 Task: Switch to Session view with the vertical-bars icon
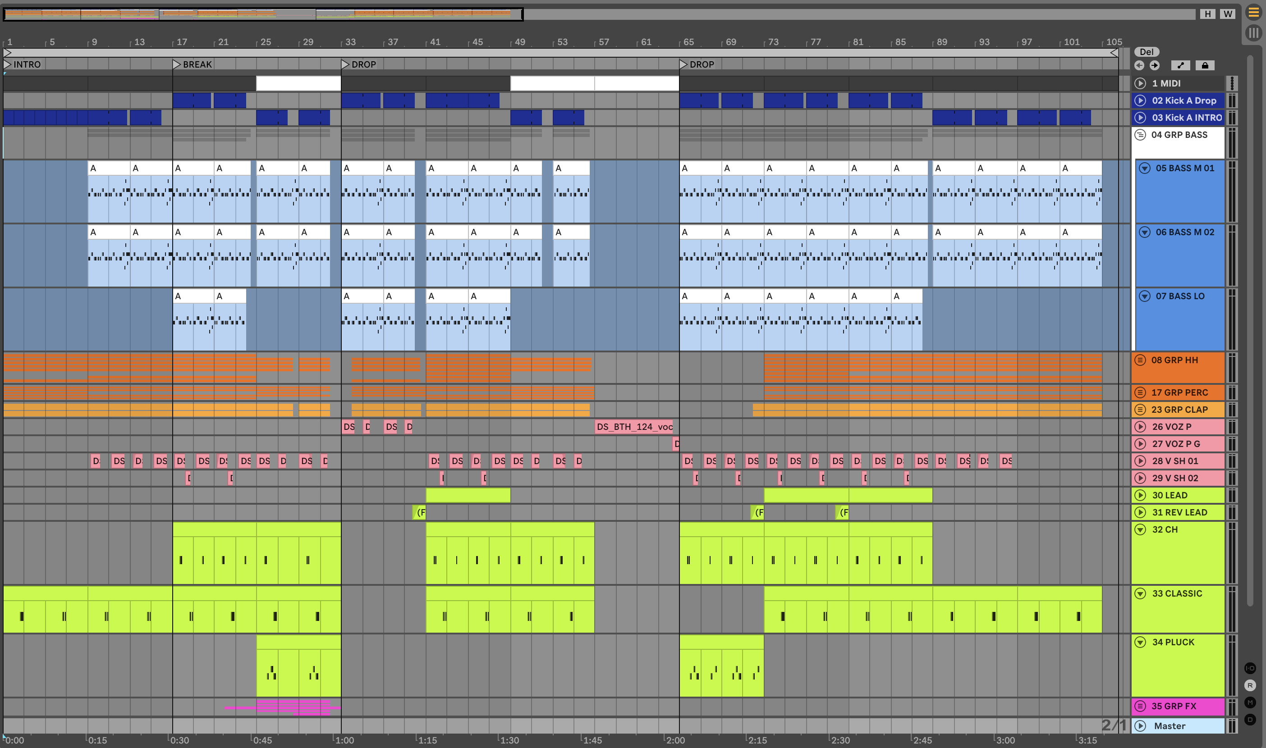coord(1253,33)
